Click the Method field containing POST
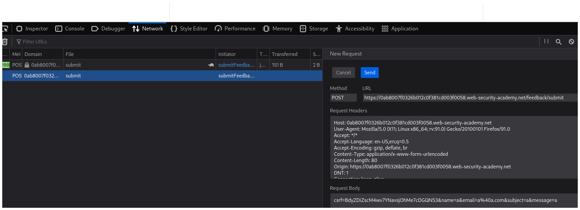Viewport: 580px width, 210px height. coord(343,98)
